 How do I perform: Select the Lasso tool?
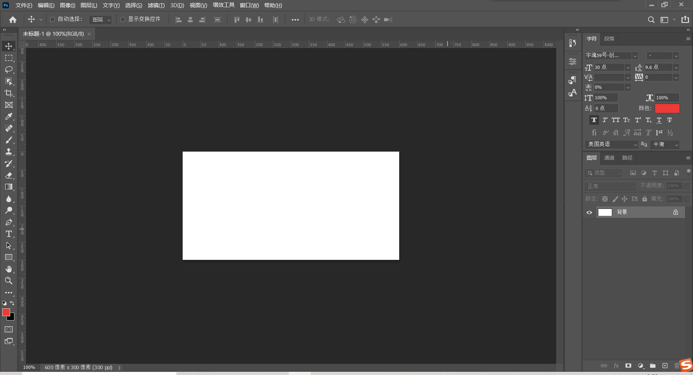9,70
